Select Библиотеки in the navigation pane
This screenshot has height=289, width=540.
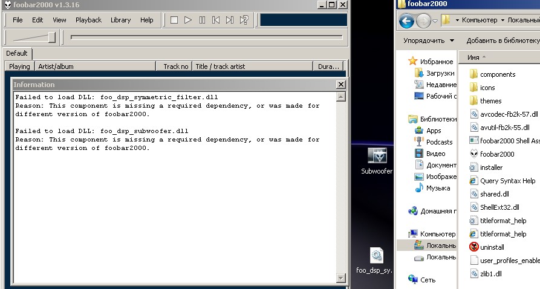pyautogui.click(x=432, y=119)
